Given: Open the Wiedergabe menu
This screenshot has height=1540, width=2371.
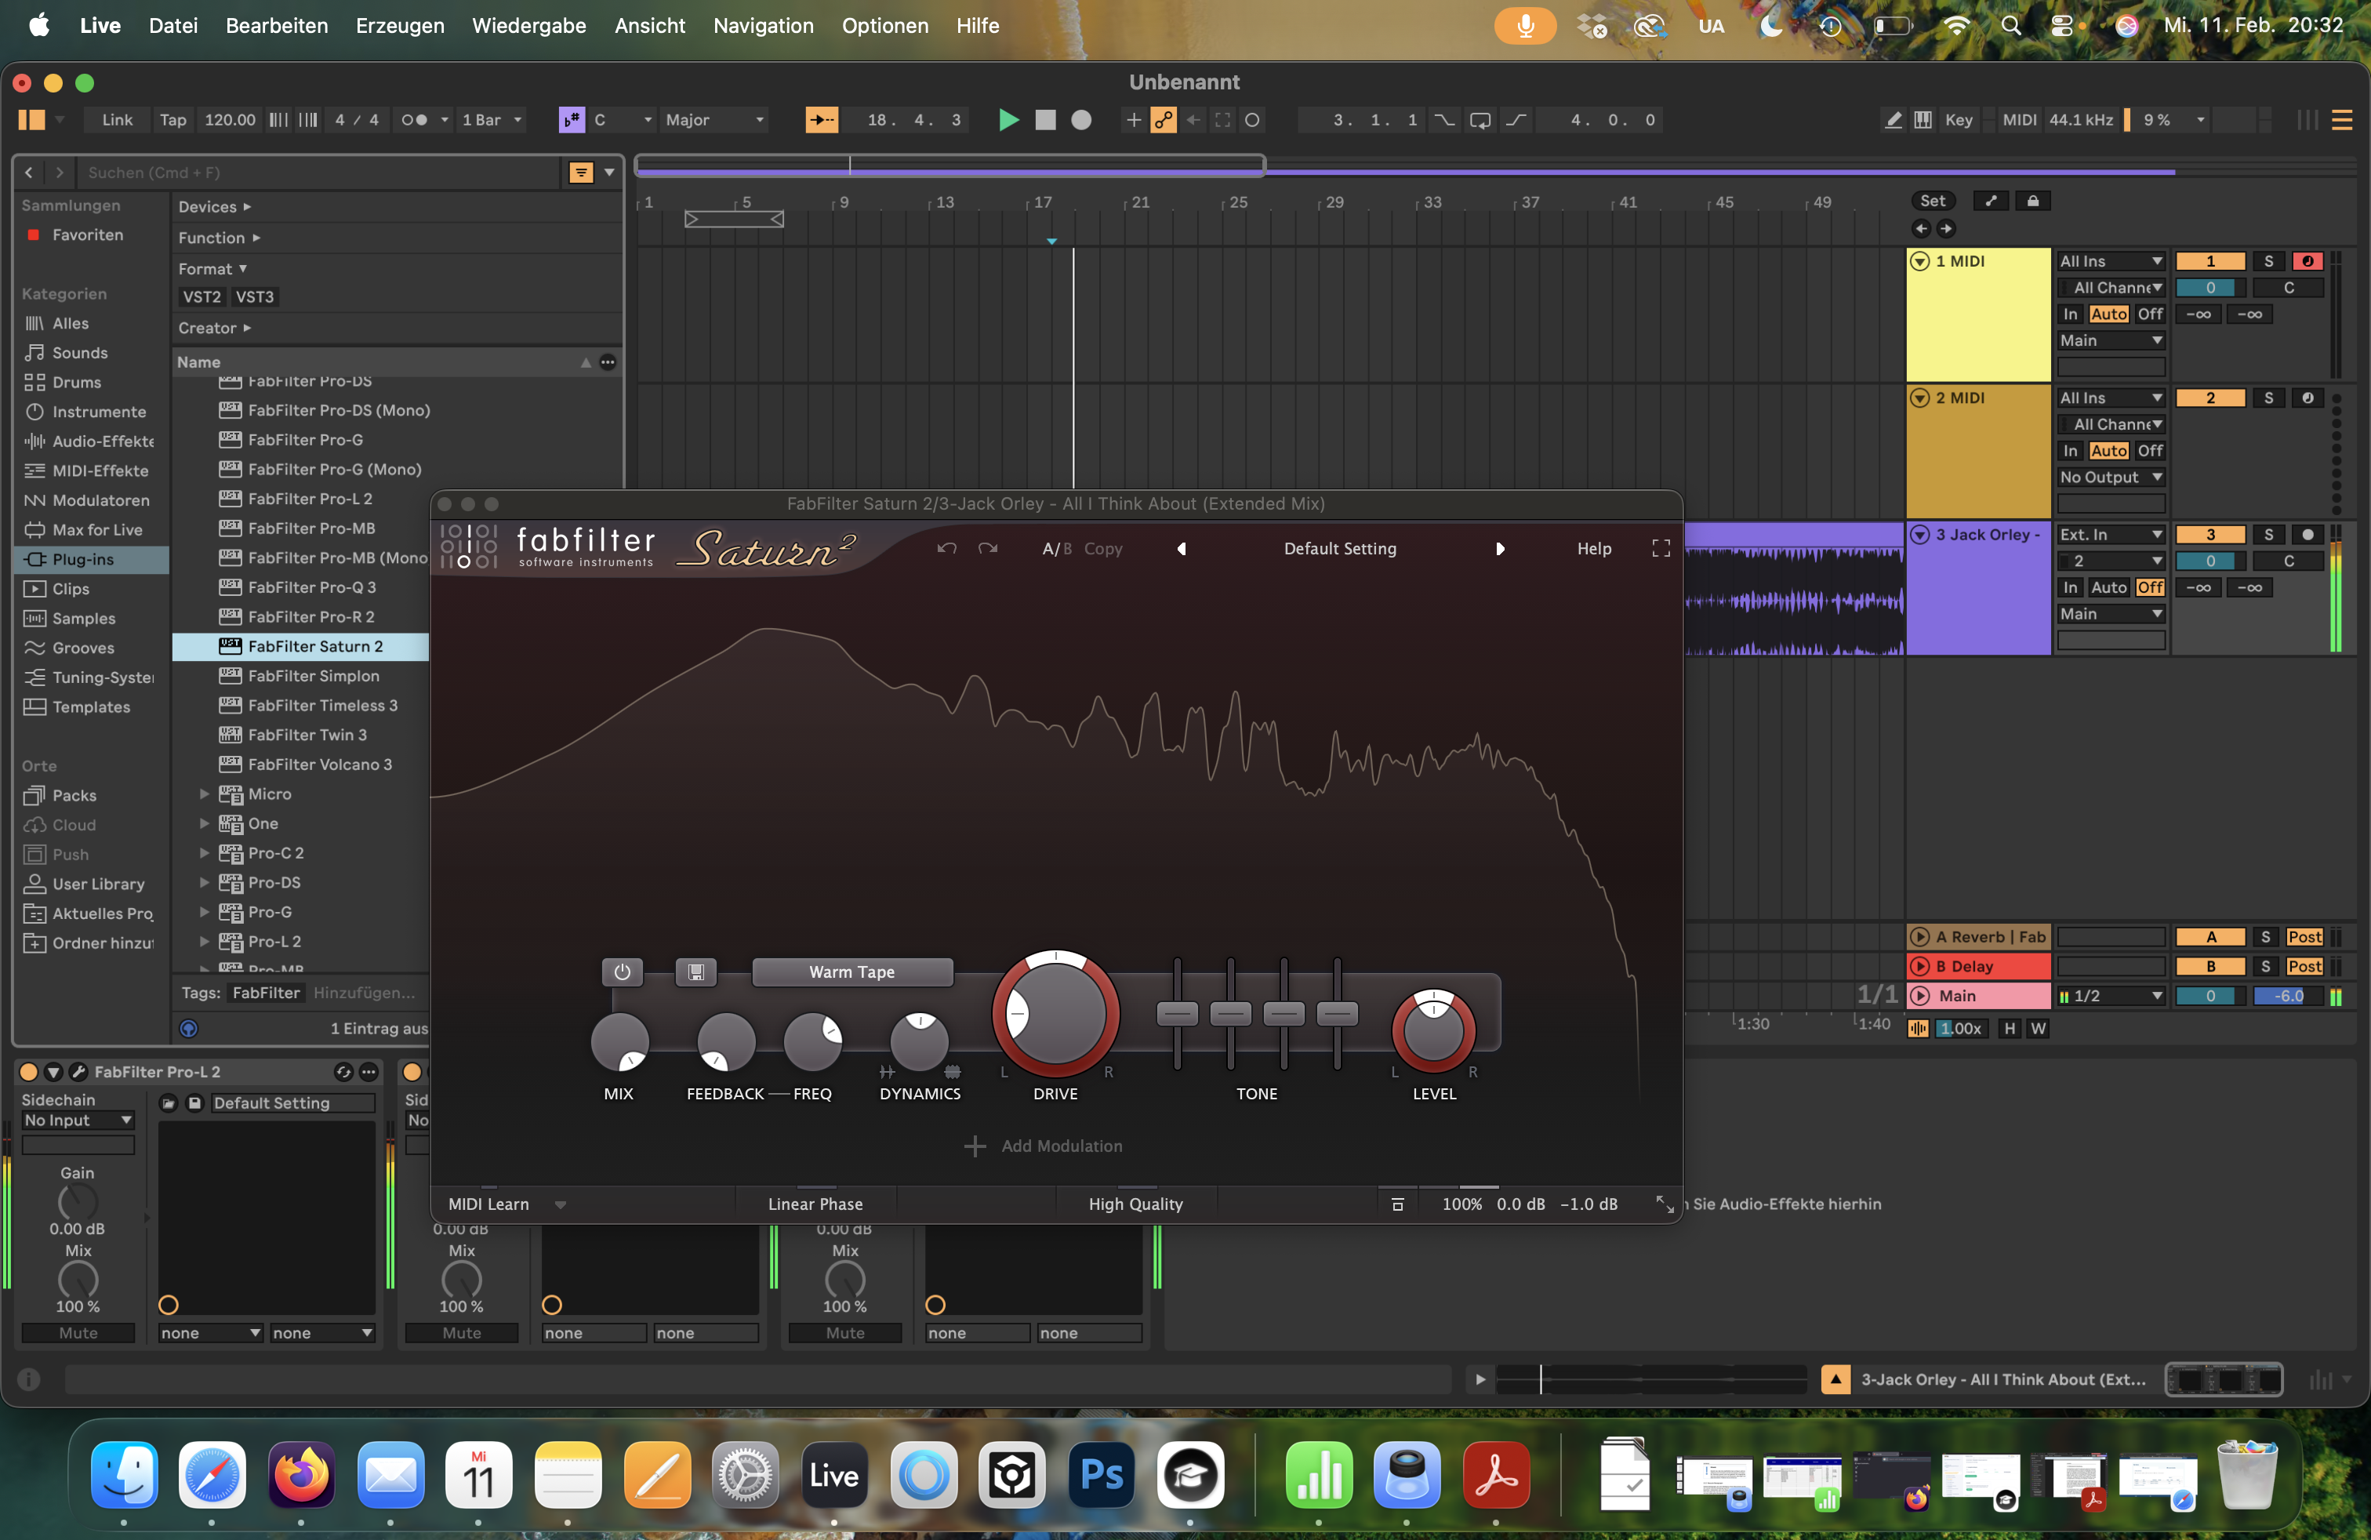Looking at the screenshot, I should point(528,26).
